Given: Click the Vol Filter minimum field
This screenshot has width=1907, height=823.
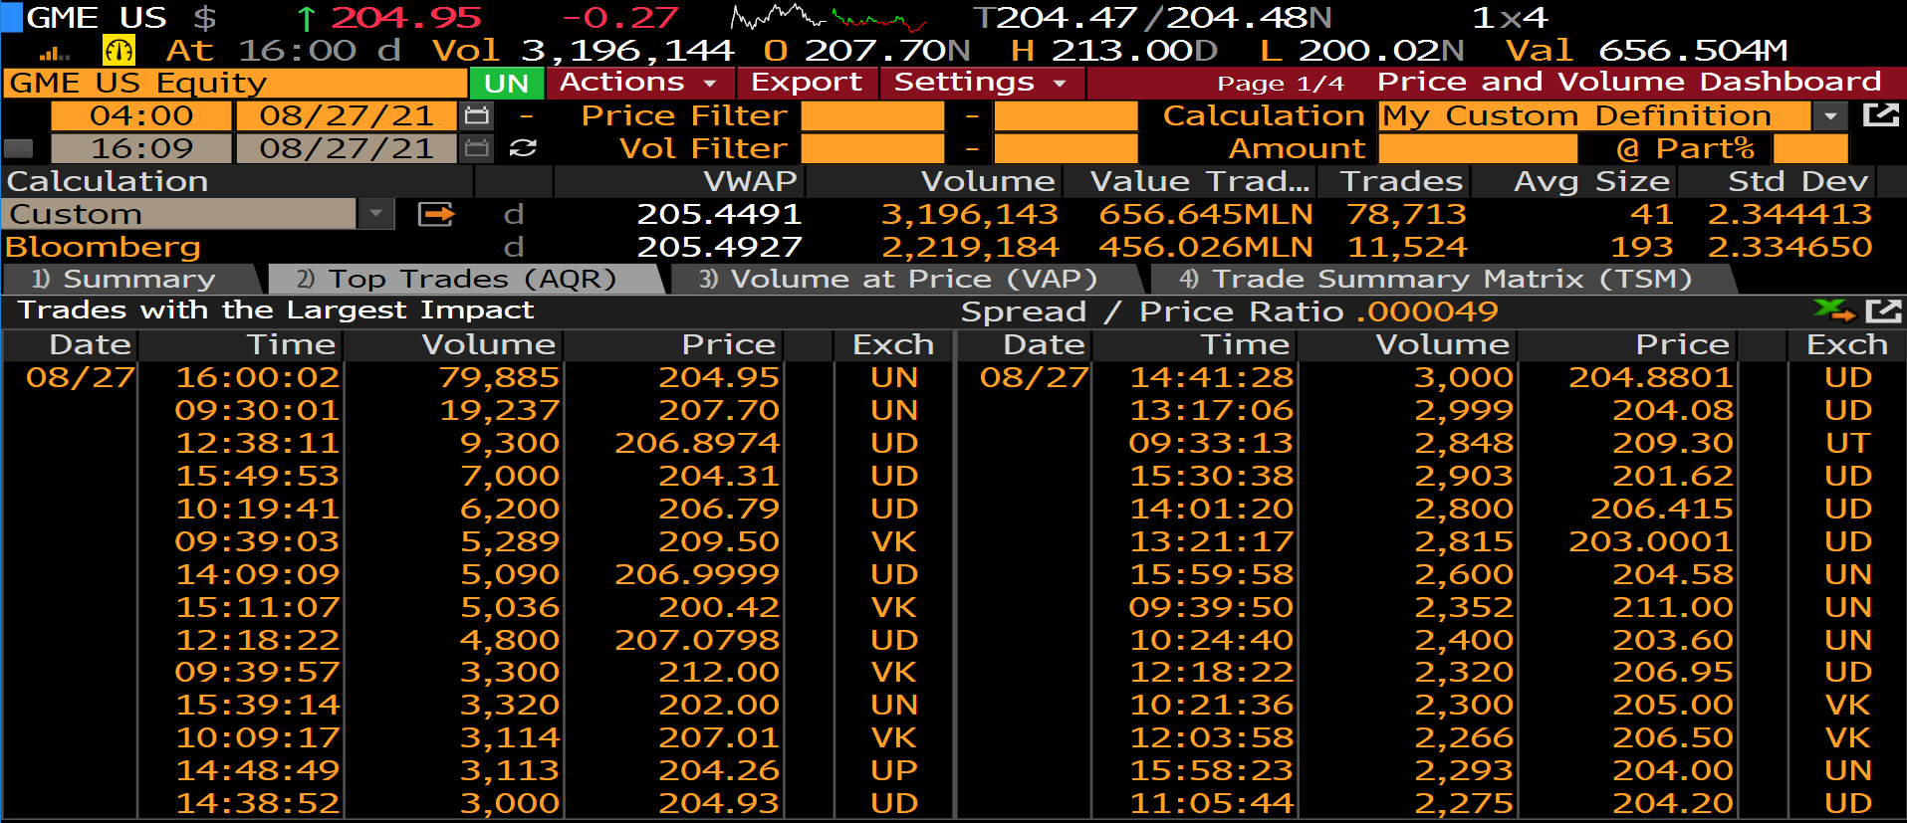Looking at the screenshot, I should click(872, 148).
